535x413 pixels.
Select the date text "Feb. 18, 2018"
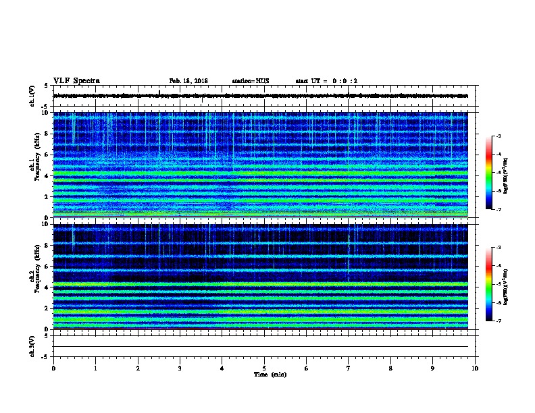(x=188, y=81)
